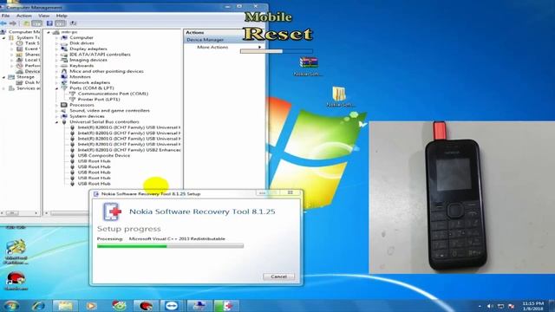Cancel the Nokia Software Recovery Tool setup
The height and width of the screenshot is (312, 555).
278,276
